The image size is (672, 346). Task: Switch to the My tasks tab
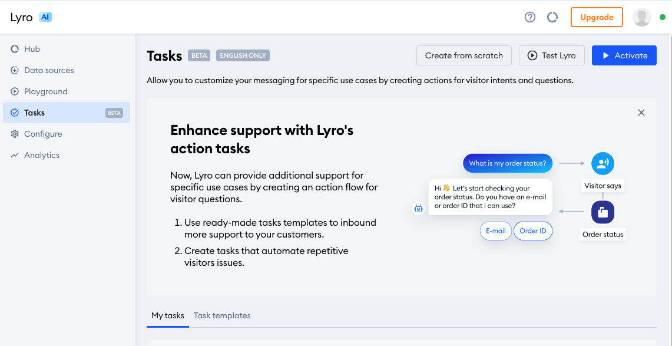pos(168,315)
